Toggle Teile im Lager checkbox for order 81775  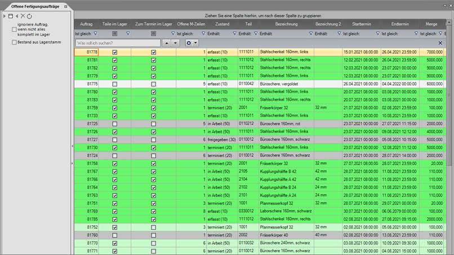click(x=115, y=84)
